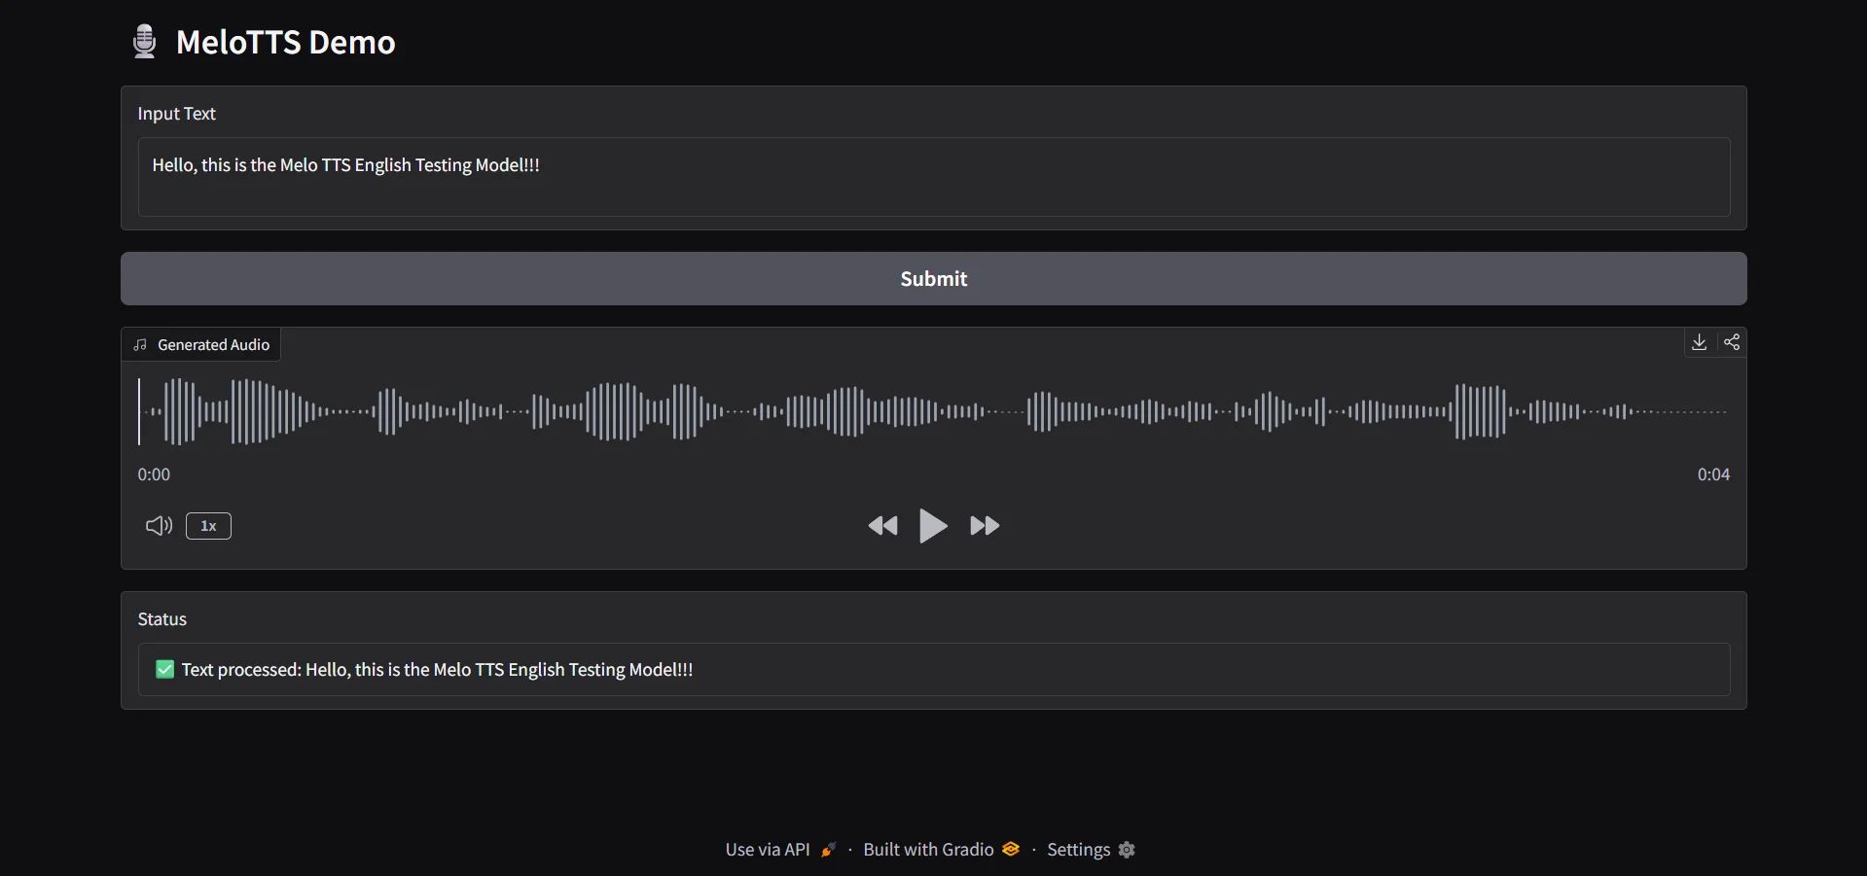Click the Submit button

934,279
